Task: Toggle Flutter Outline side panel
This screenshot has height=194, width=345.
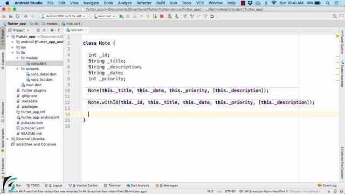Action: [342, 43]
